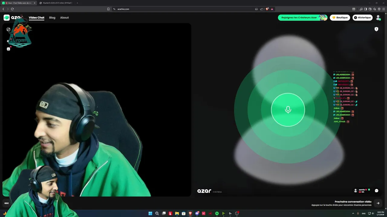Open a new browser tab
387x217 pixels.
(x=77, y=3)
